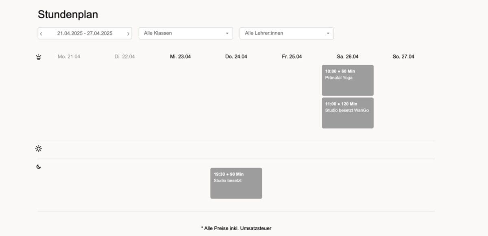Select the Do. 24.04 column header
488x236 pixels.
point(236,57)
